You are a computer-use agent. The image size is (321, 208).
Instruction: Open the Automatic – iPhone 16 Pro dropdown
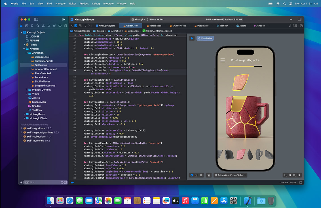tap(230, 175)
